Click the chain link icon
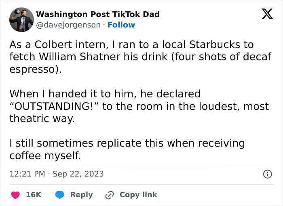Screen dimensions: 283x206 (x=110, y=195)
